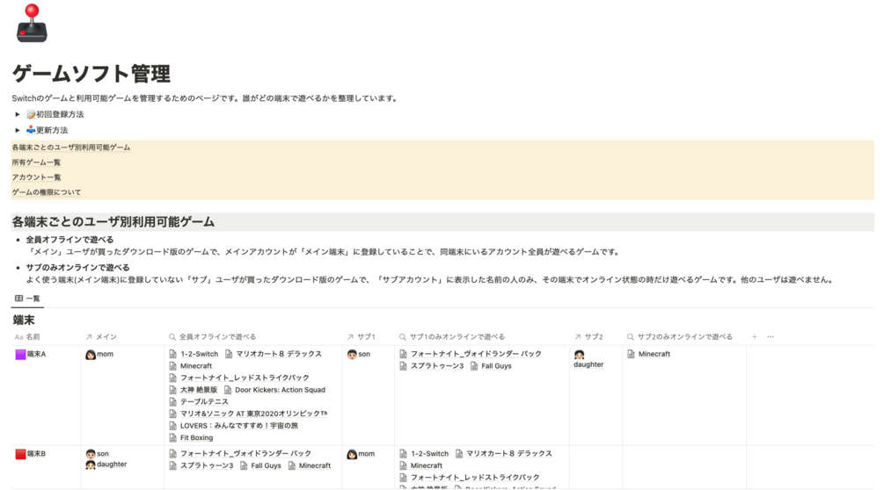The width and height of the screenshot is (884, 490).
Task: Open daughter in the 端末B メイン cell
Action: tap(106, 465)
